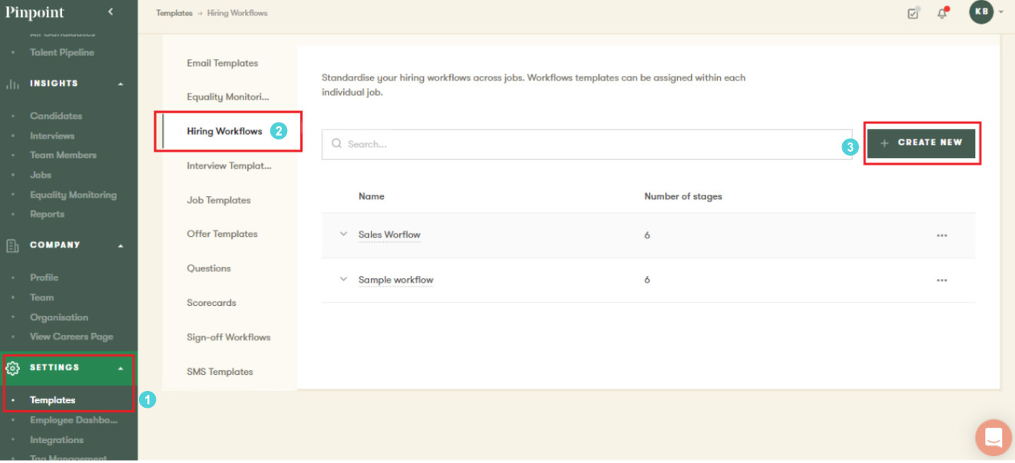
Task: Click the Create New button
Action: coord(921,143)
